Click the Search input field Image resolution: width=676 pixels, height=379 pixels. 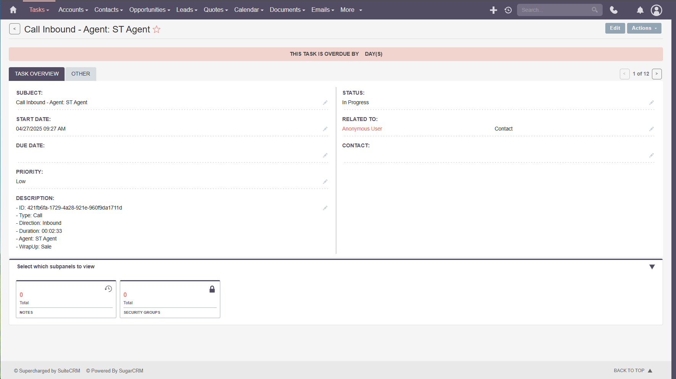tap(555, 10)
